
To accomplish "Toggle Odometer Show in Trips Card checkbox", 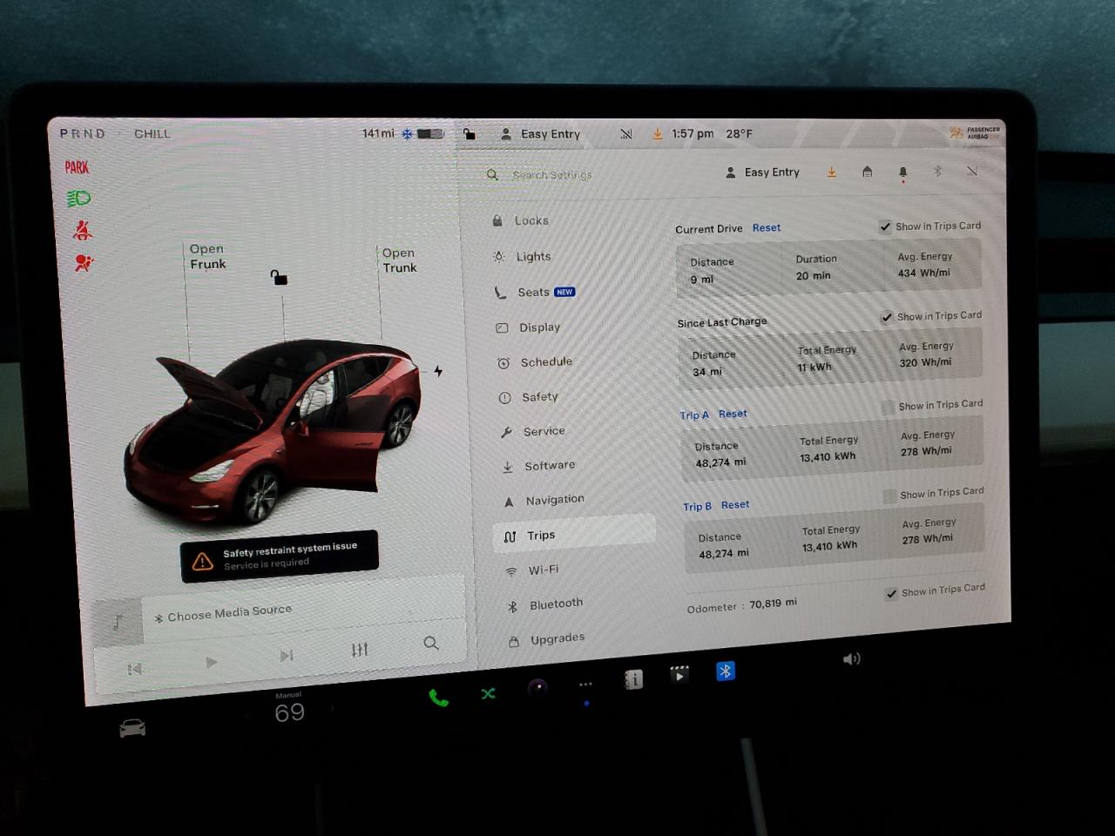I will (891, 594).
